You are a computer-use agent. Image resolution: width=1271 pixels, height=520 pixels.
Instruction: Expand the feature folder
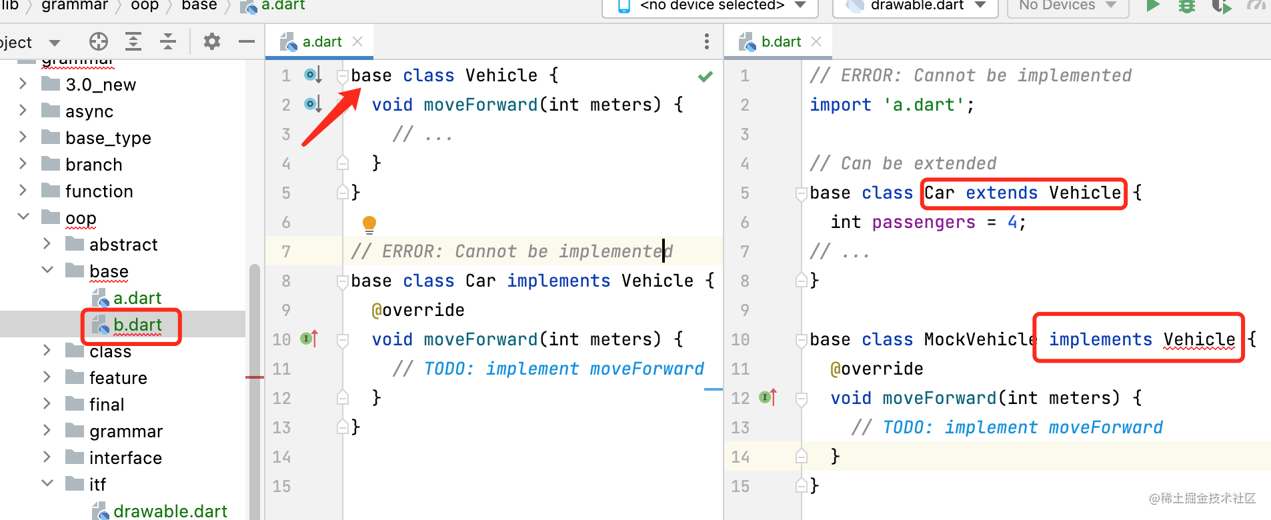[x=47, y=377]
